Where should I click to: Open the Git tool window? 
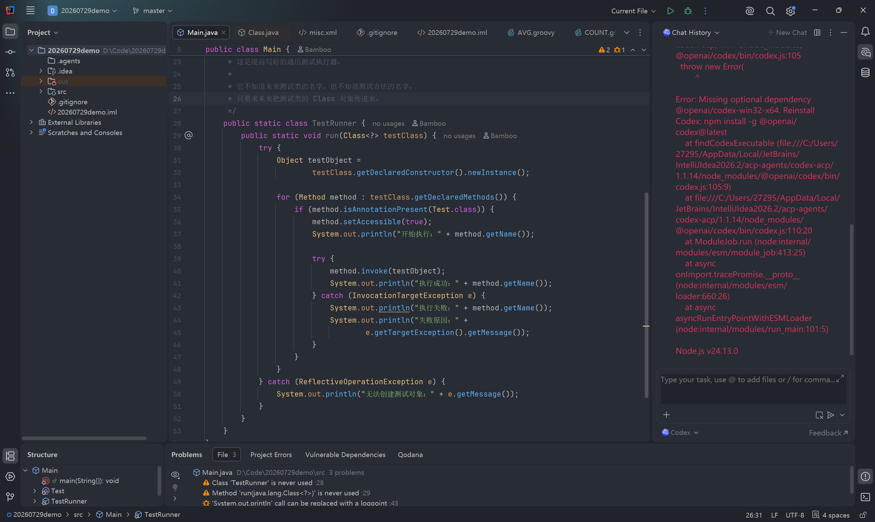(x=10, y=497)
